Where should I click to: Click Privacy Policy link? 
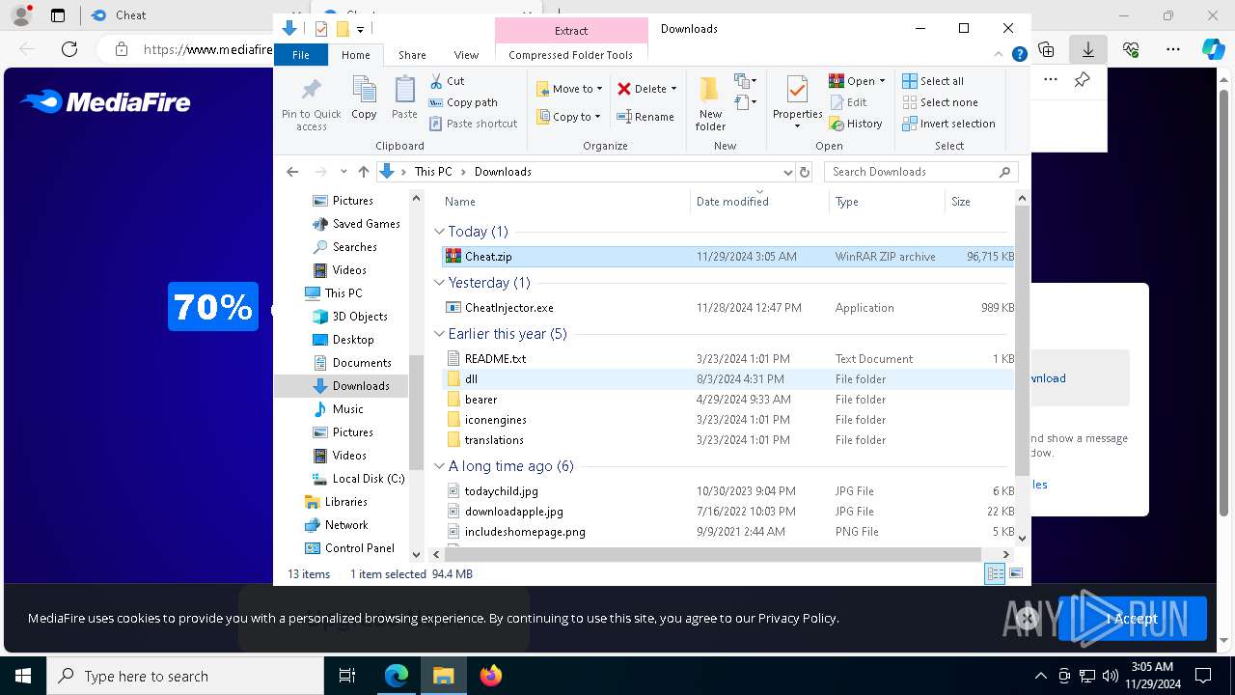pyautogui.click(x=797, y=618)
